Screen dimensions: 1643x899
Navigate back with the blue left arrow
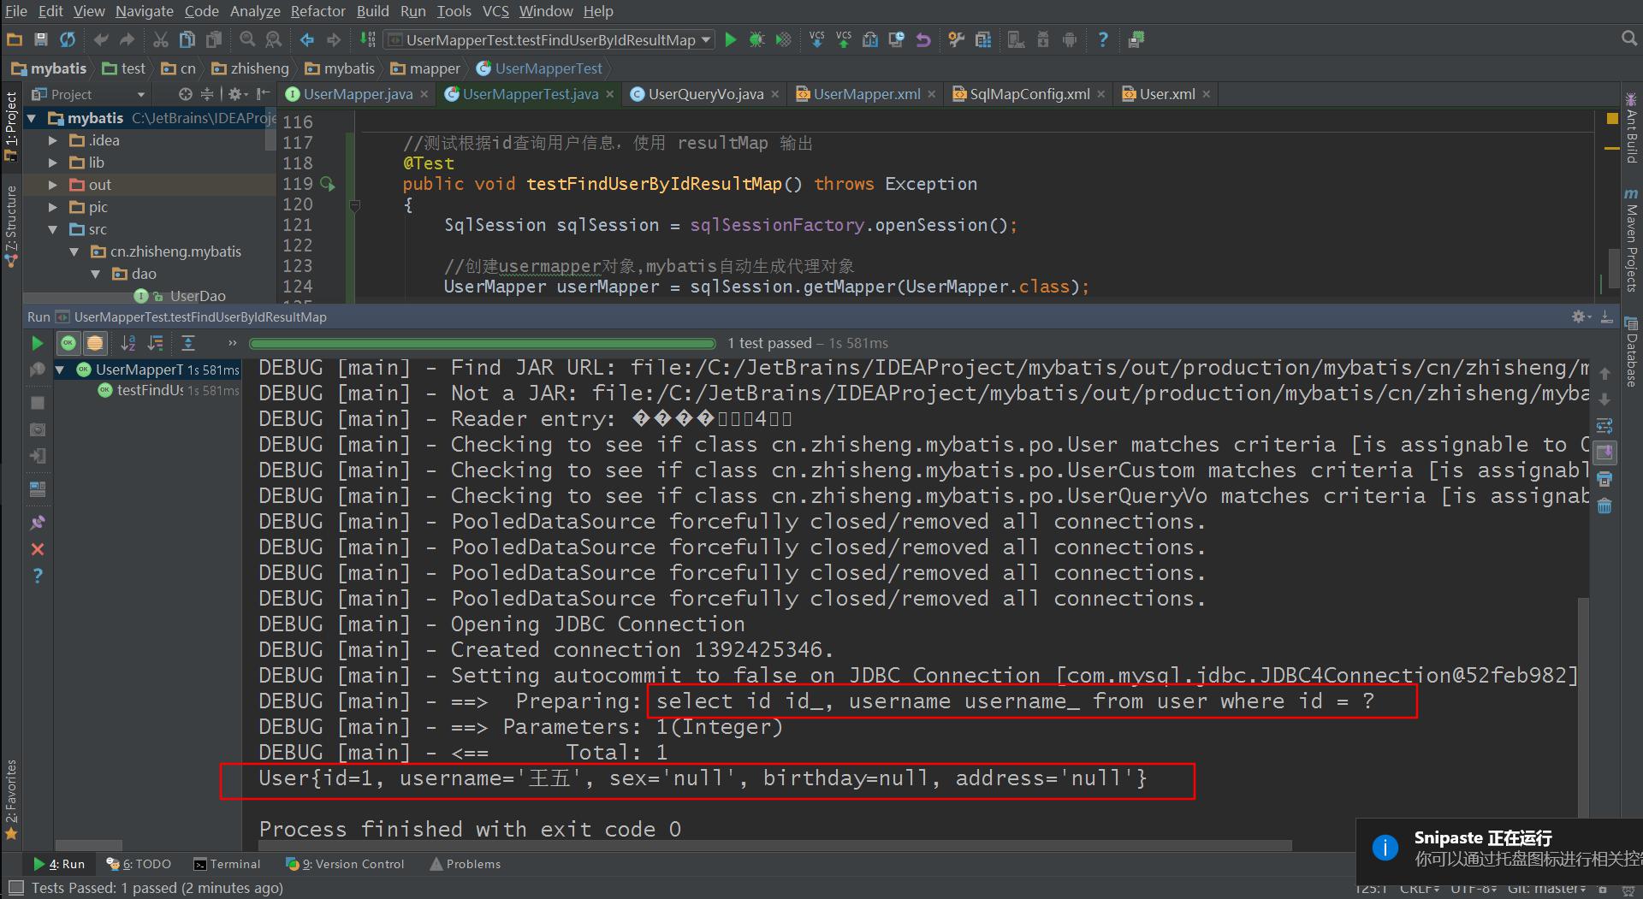click(x=306, y=39)
